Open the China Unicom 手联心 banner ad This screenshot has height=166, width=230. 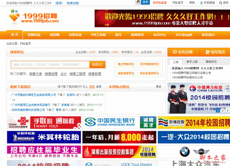point(44,123)
